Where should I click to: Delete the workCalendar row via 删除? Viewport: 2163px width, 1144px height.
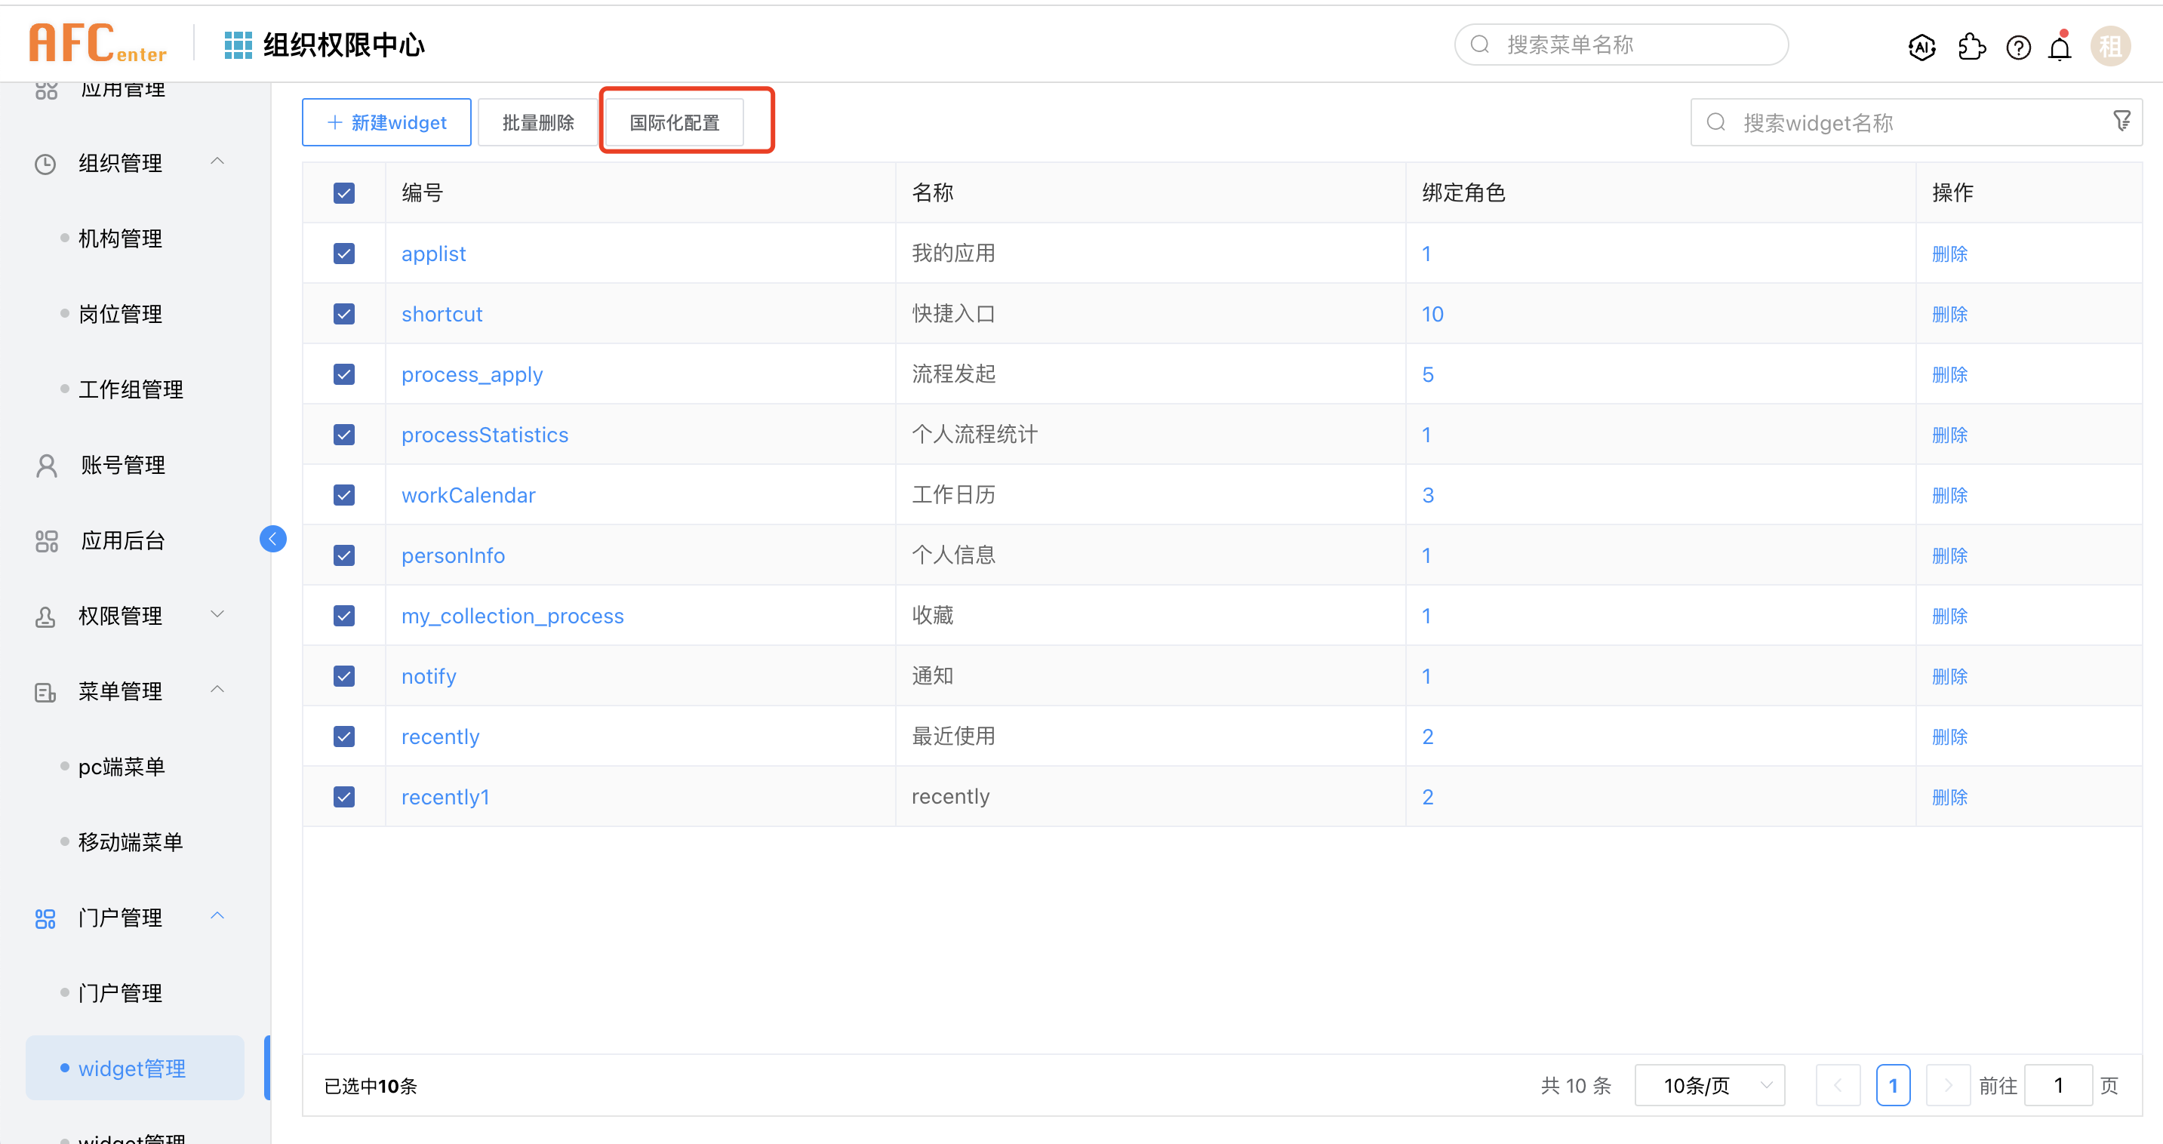(1949, 495)
